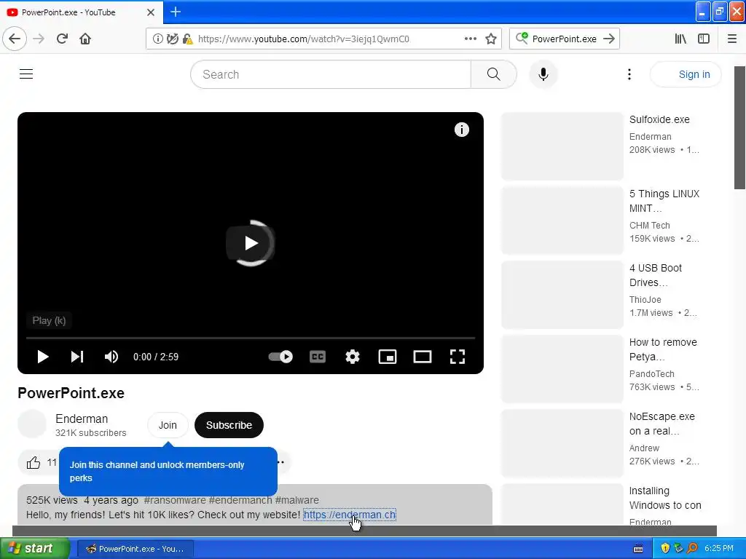Open the enderman.ch website link
746x559 pixels.
tap(349, 515)
